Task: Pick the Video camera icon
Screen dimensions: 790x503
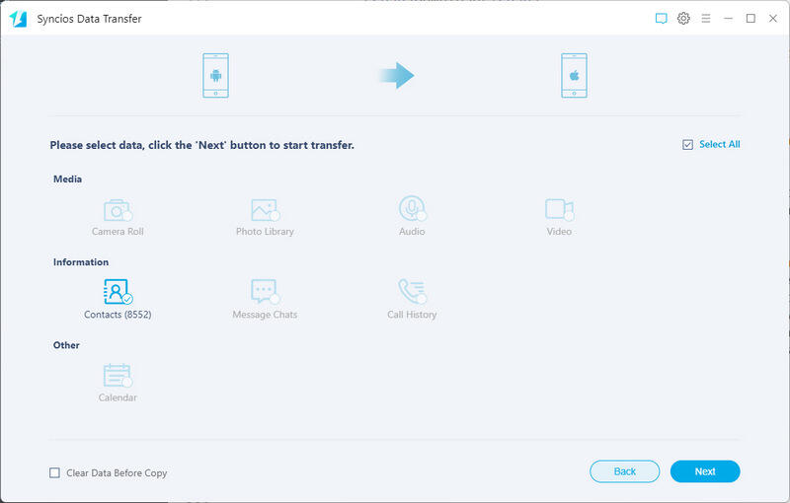Action: click(559, 209)
